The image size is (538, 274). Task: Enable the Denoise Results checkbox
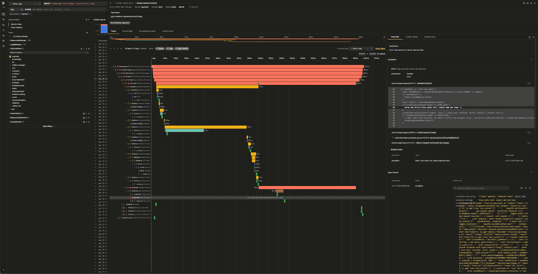coord(10,37)
